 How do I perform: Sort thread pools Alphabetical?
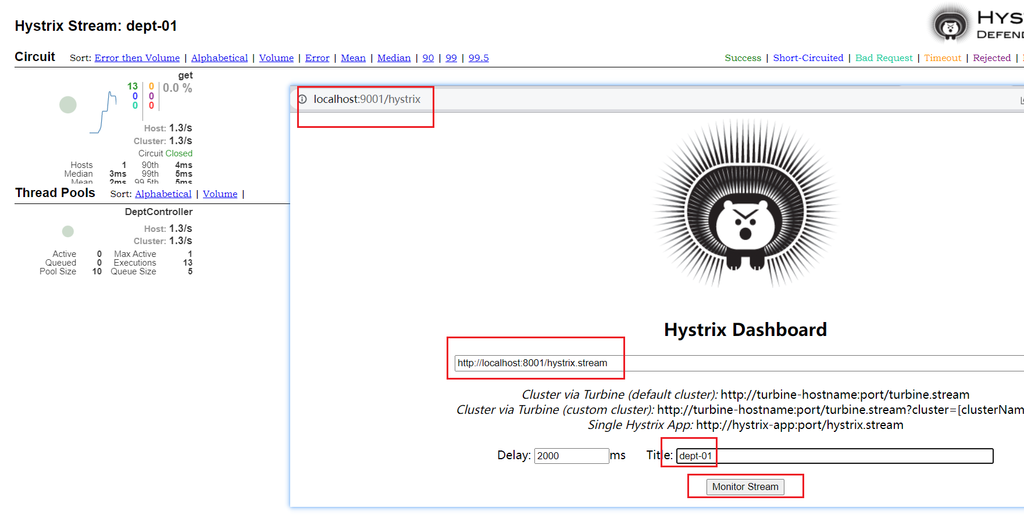pos(163,194)
